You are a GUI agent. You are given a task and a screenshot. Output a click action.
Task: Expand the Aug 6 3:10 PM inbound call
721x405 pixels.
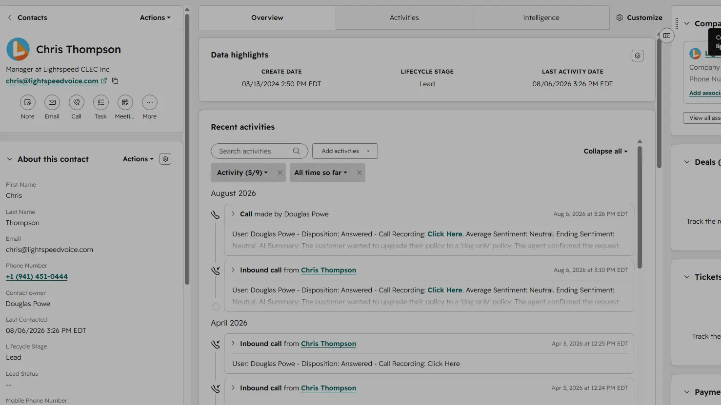[x=233, y=270]
